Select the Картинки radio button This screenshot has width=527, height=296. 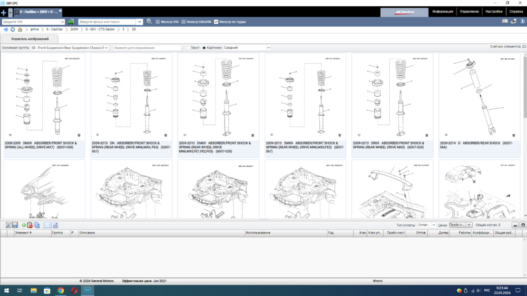(204, 48)
